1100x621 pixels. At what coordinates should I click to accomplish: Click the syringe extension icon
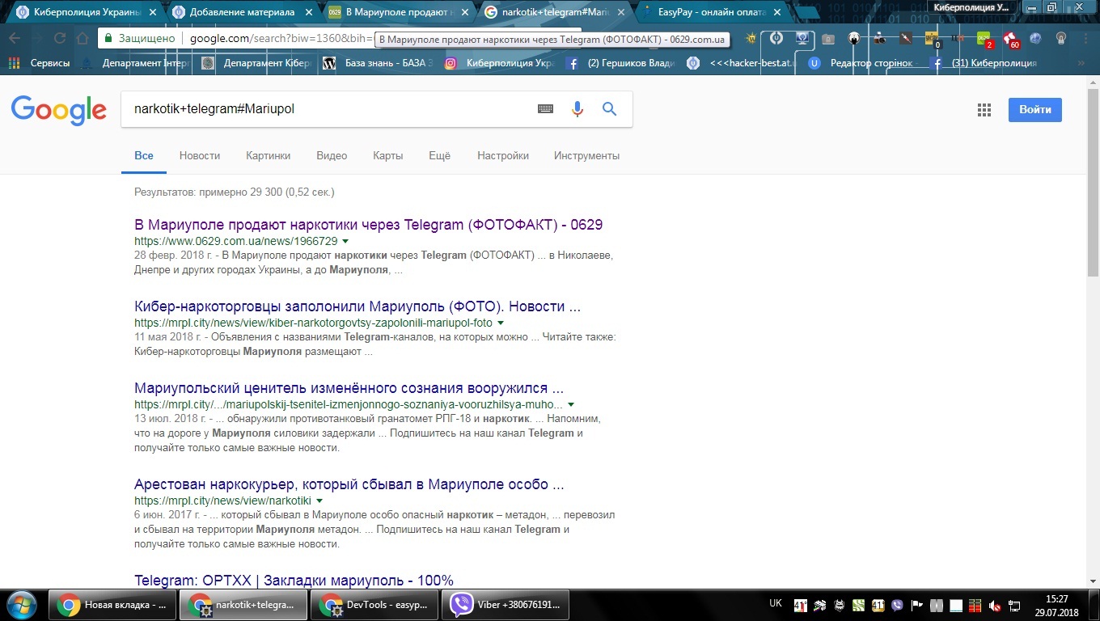tap(907, 38)
